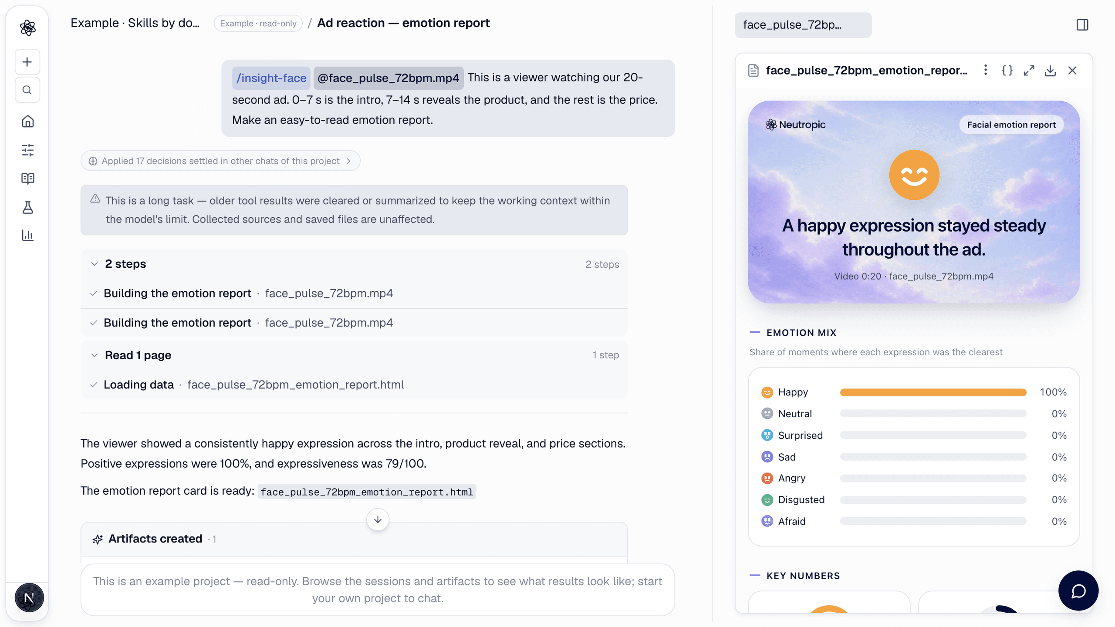
Task: Click the Neutral 0% progress bar
Action: [x=933, y=414]
